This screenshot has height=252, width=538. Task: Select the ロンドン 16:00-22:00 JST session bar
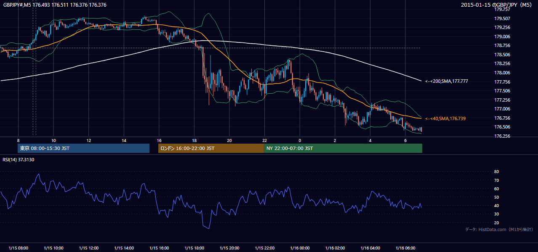pyautogui.click(x=211, y=148)
